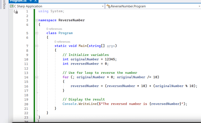This screenshot has height=123, width=201.
Task: Collapse the namespace ReverseNumber block
Action: click(37, 20)
